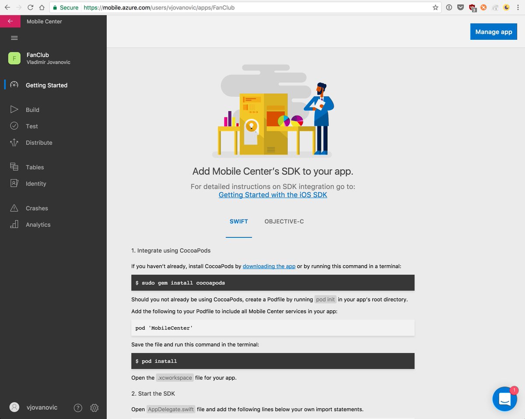
Task: Toggle the hamburger sidebar menu
Action: [14, 38]
